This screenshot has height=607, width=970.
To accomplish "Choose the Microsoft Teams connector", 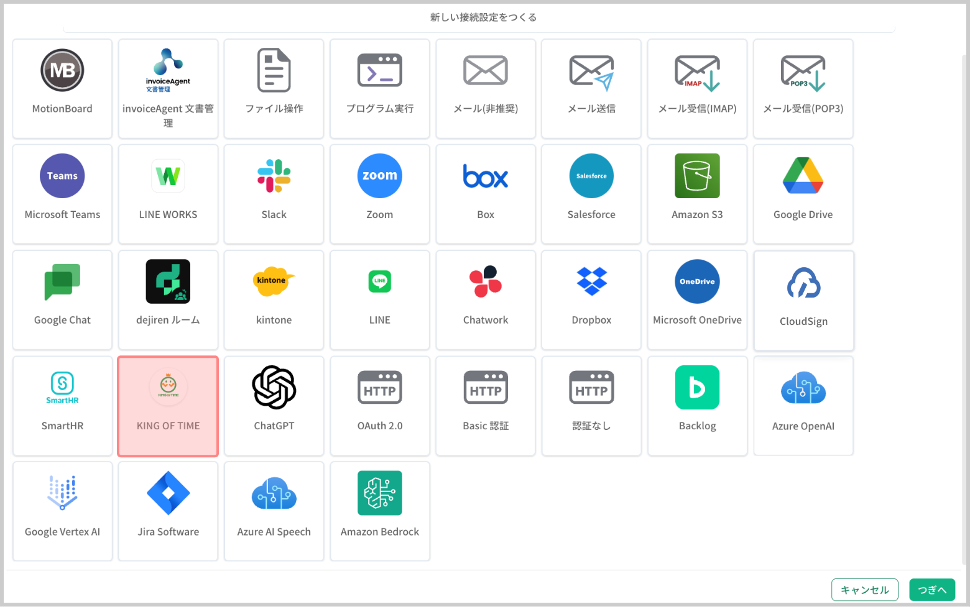I will click(62, 194).
